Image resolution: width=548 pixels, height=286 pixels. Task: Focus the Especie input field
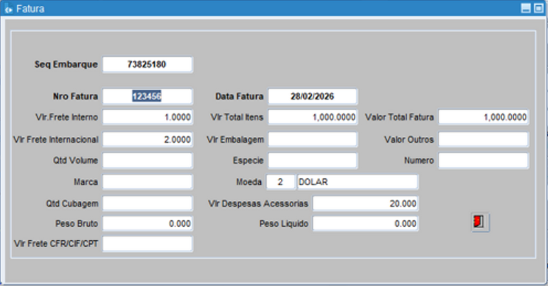(312, 160)
